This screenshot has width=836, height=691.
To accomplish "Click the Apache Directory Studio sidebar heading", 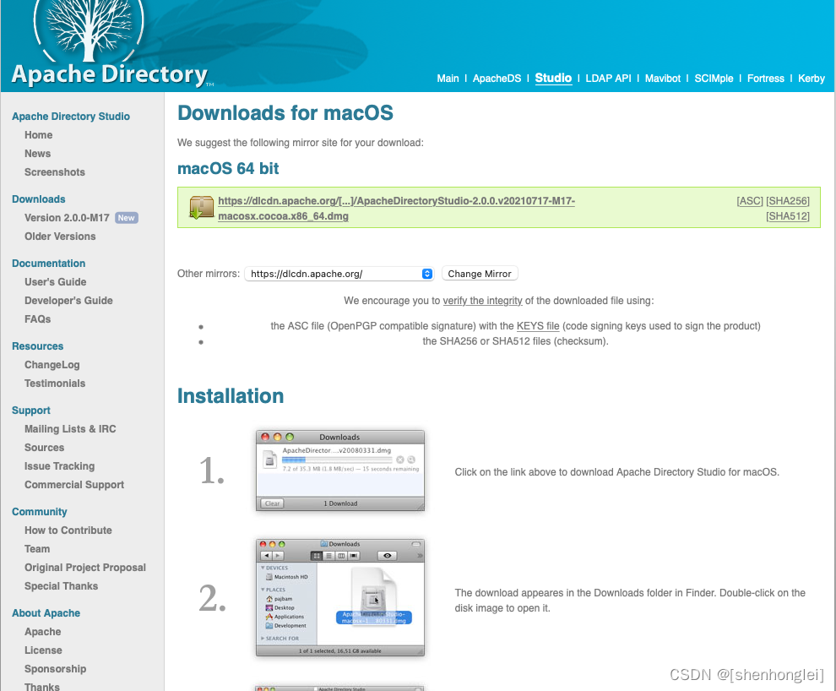I will pyautogui.click(x=71, y=117).
